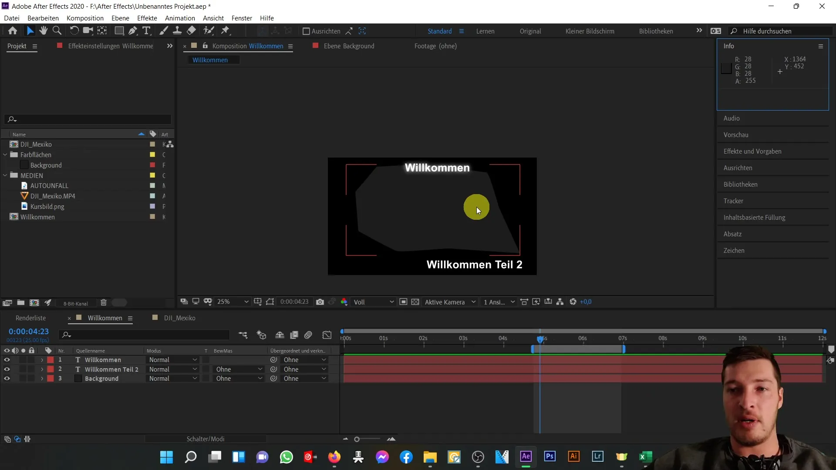Expand the Farbflächen folder
This screenshot has width=836, height=470.
tap(6, 154)
